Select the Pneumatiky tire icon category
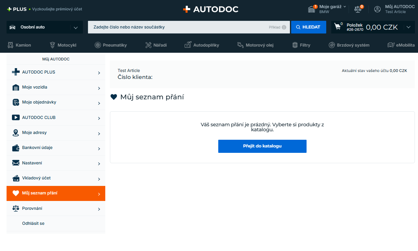418x251 pixels. 98,45
